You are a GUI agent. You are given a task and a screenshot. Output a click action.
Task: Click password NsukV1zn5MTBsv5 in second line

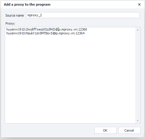[39, 33]
